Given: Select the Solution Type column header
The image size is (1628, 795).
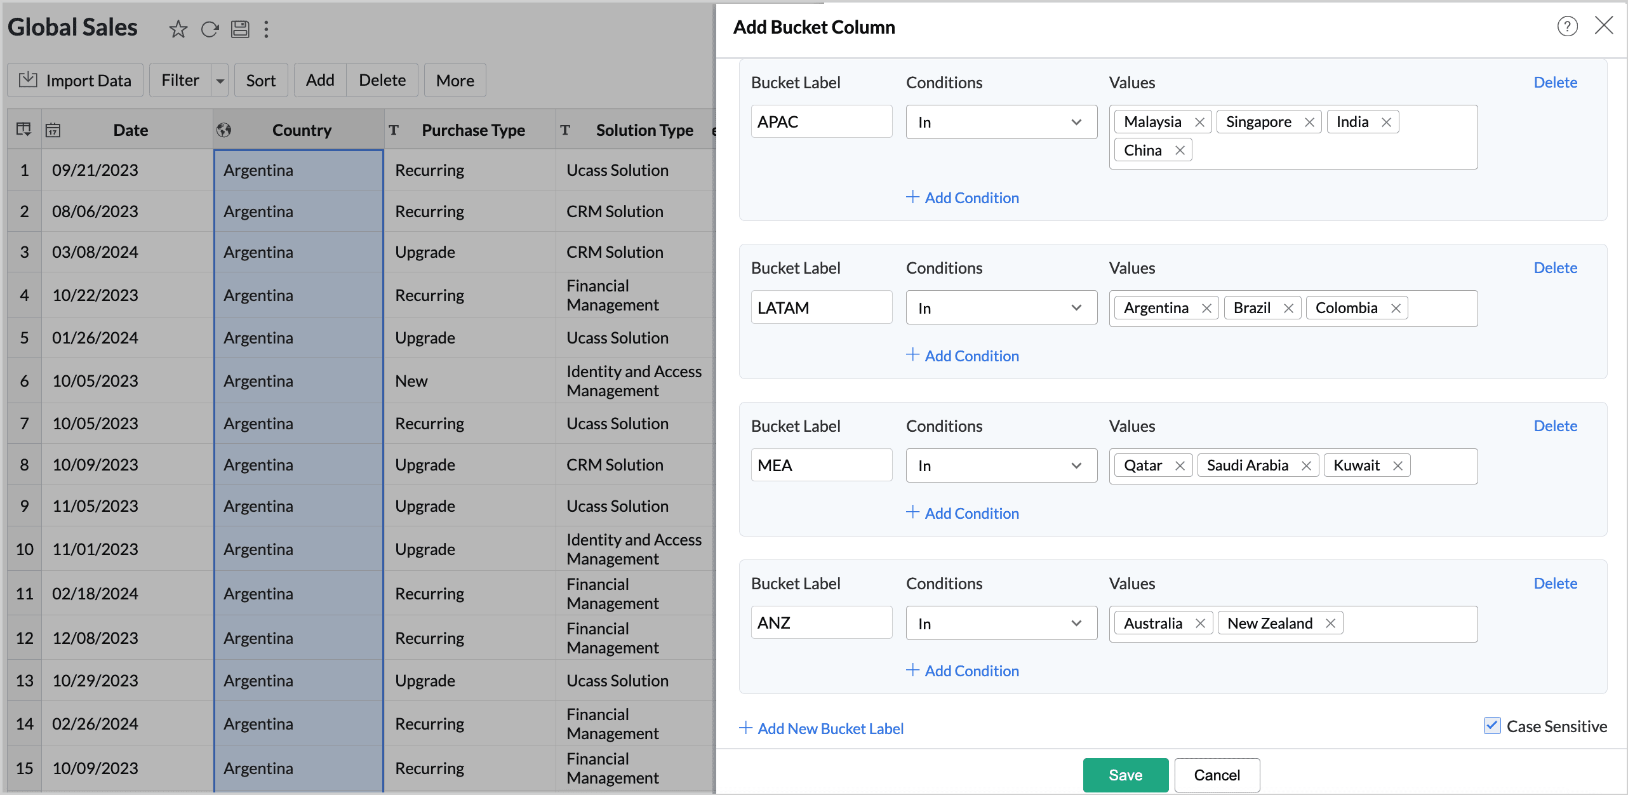Looking at the screenshot, I should coord(636,130).
